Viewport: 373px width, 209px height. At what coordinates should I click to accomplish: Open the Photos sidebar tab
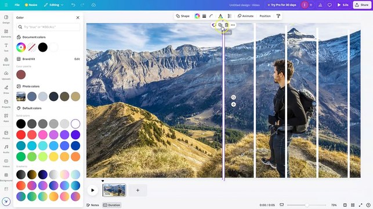point(6,135)
